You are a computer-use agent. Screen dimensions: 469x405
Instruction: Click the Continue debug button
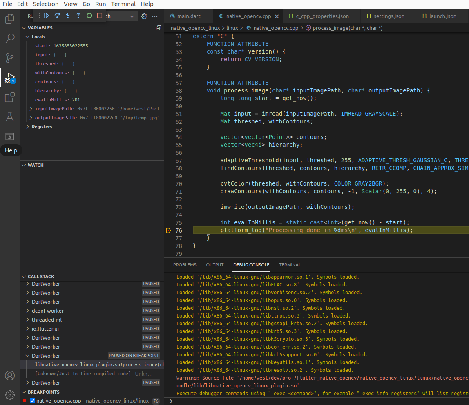[x=47, y=16]
